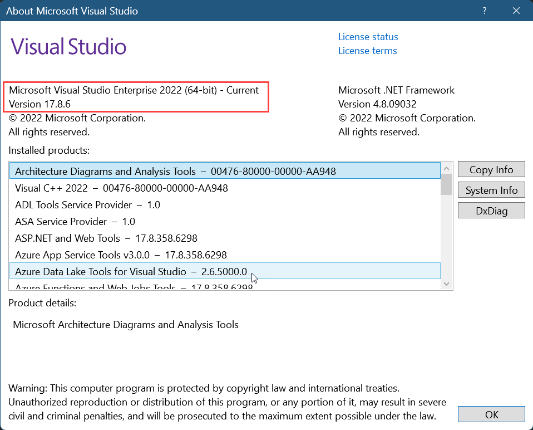533x430 pixels.
Task: Click the .NET Framework Version 4.8.09032 text
Action: pyautogui.click(x=377, y=104)
